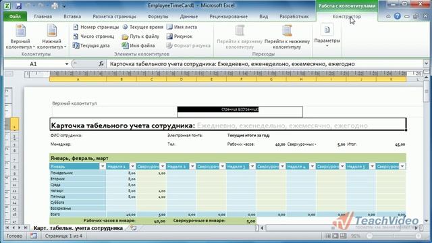Click the Понедельник row cell

point(78,173)
